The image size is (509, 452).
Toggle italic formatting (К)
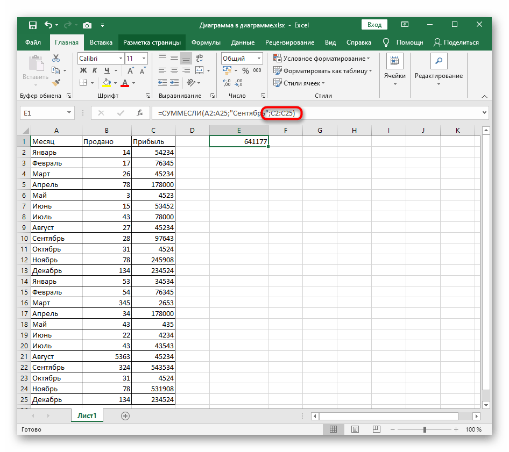click(x=95, y=70)
